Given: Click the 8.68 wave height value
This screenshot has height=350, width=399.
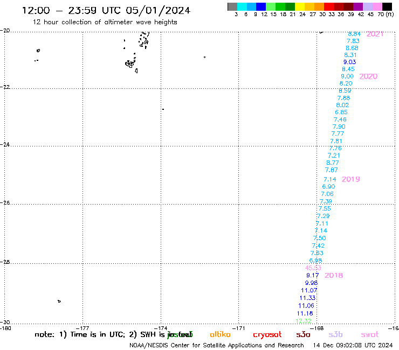Looking at the screenshot, I should point(352,48).
